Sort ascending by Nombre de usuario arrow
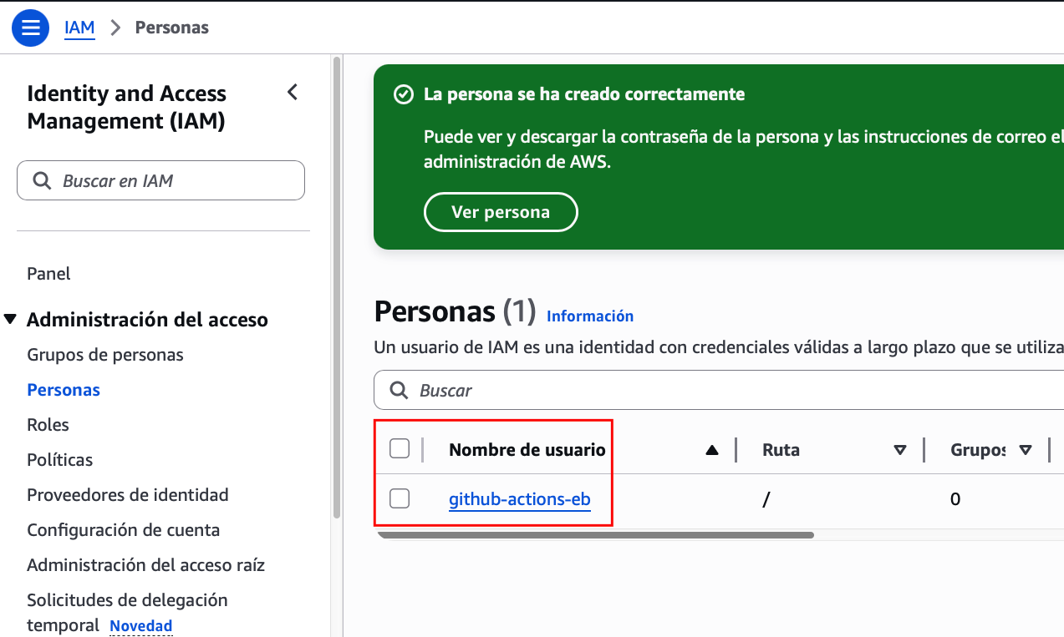The height and width of the screenshot is (637, 1064). point(712,450)
